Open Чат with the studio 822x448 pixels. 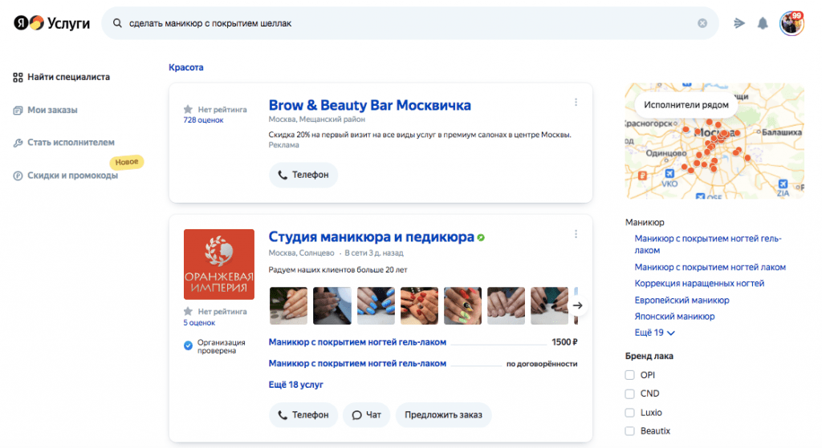pyautogui.click(x=366, y=415)
